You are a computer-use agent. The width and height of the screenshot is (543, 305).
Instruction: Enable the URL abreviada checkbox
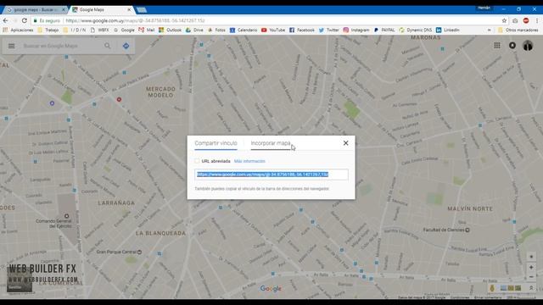pos(197,161)
